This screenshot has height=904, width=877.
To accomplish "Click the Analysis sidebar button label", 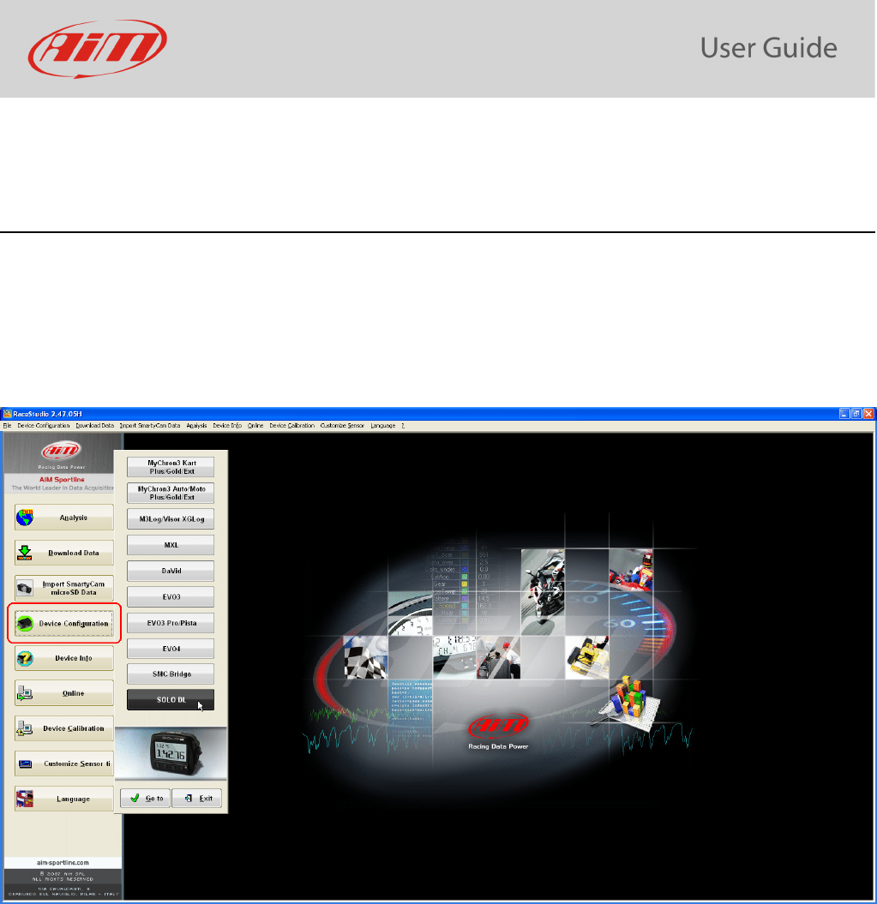I will point(73,518).
